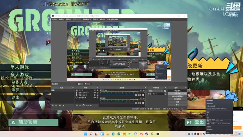Toggle visibility of 文本 (GDI+) 2 source

point(94,93)
